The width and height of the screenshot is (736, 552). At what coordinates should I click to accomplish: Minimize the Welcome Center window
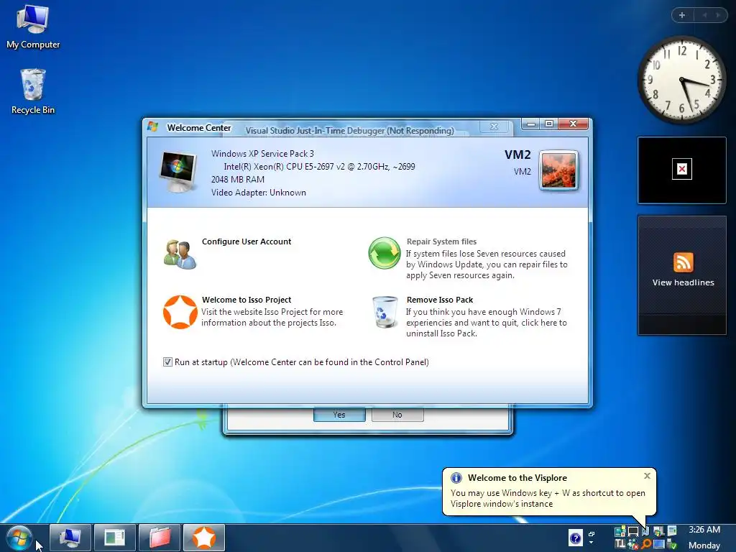coord(531,124)
